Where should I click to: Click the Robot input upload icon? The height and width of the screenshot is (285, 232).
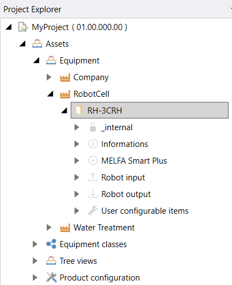pyautogui.click(x=93, y=177)
